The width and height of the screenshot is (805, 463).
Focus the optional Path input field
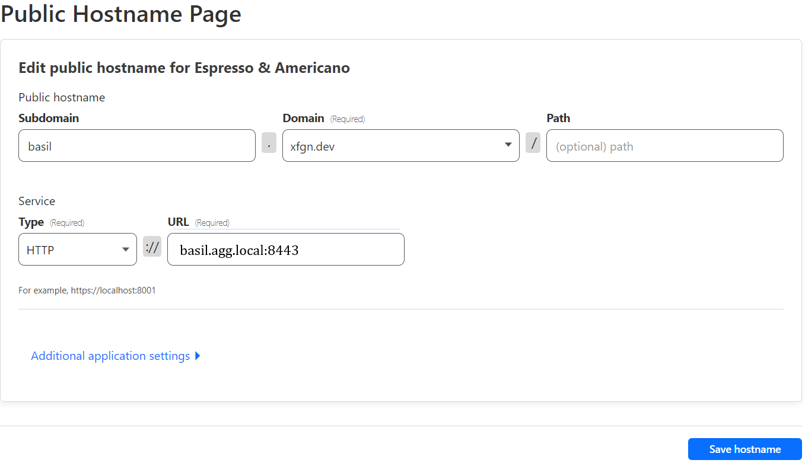(664, 146)
